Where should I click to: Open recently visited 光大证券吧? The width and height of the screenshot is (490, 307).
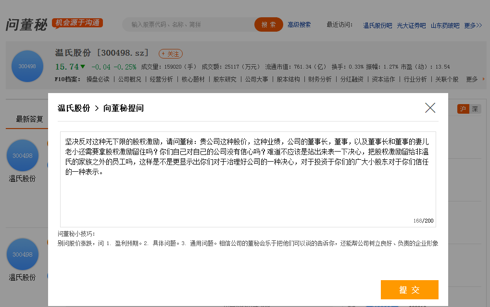(x=411, y=25)
